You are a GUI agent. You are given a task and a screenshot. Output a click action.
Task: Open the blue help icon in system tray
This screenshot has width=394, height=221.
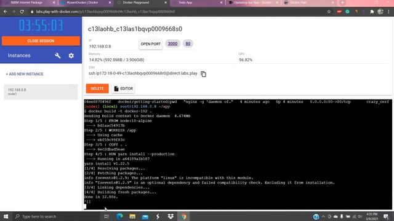[x=316, y=217]
